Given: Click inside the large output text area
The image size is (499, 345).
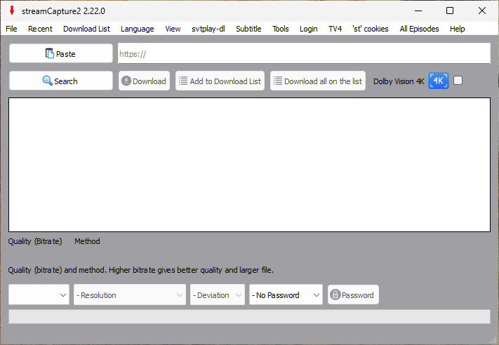Looking at the screenshot, I should coord(250,165).
